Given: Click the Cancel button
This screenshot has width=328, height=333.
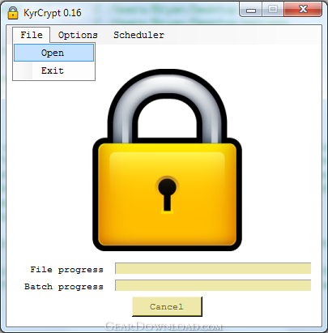Looking at the screenshot, I should click(167, 306).
